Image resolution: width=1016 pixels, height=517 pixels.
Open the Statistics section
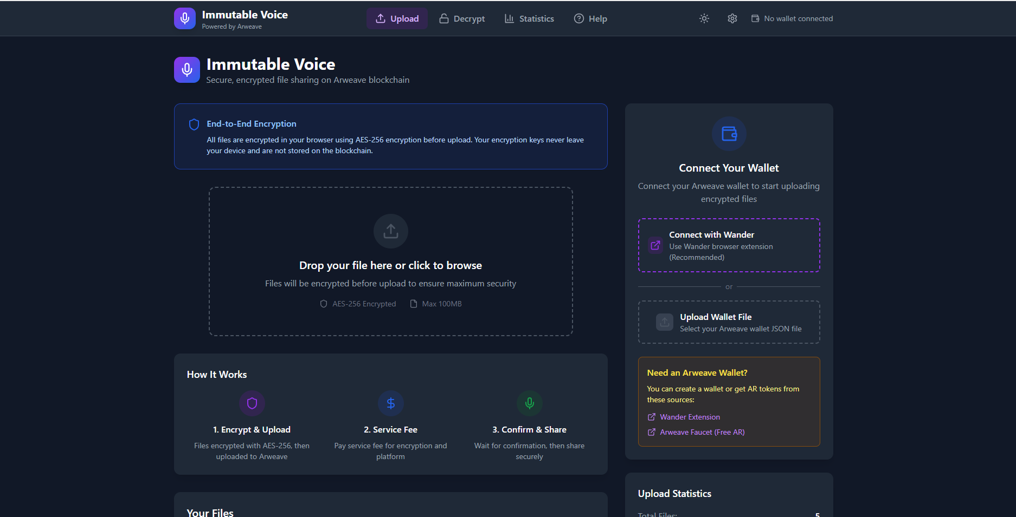coord(529,18)
